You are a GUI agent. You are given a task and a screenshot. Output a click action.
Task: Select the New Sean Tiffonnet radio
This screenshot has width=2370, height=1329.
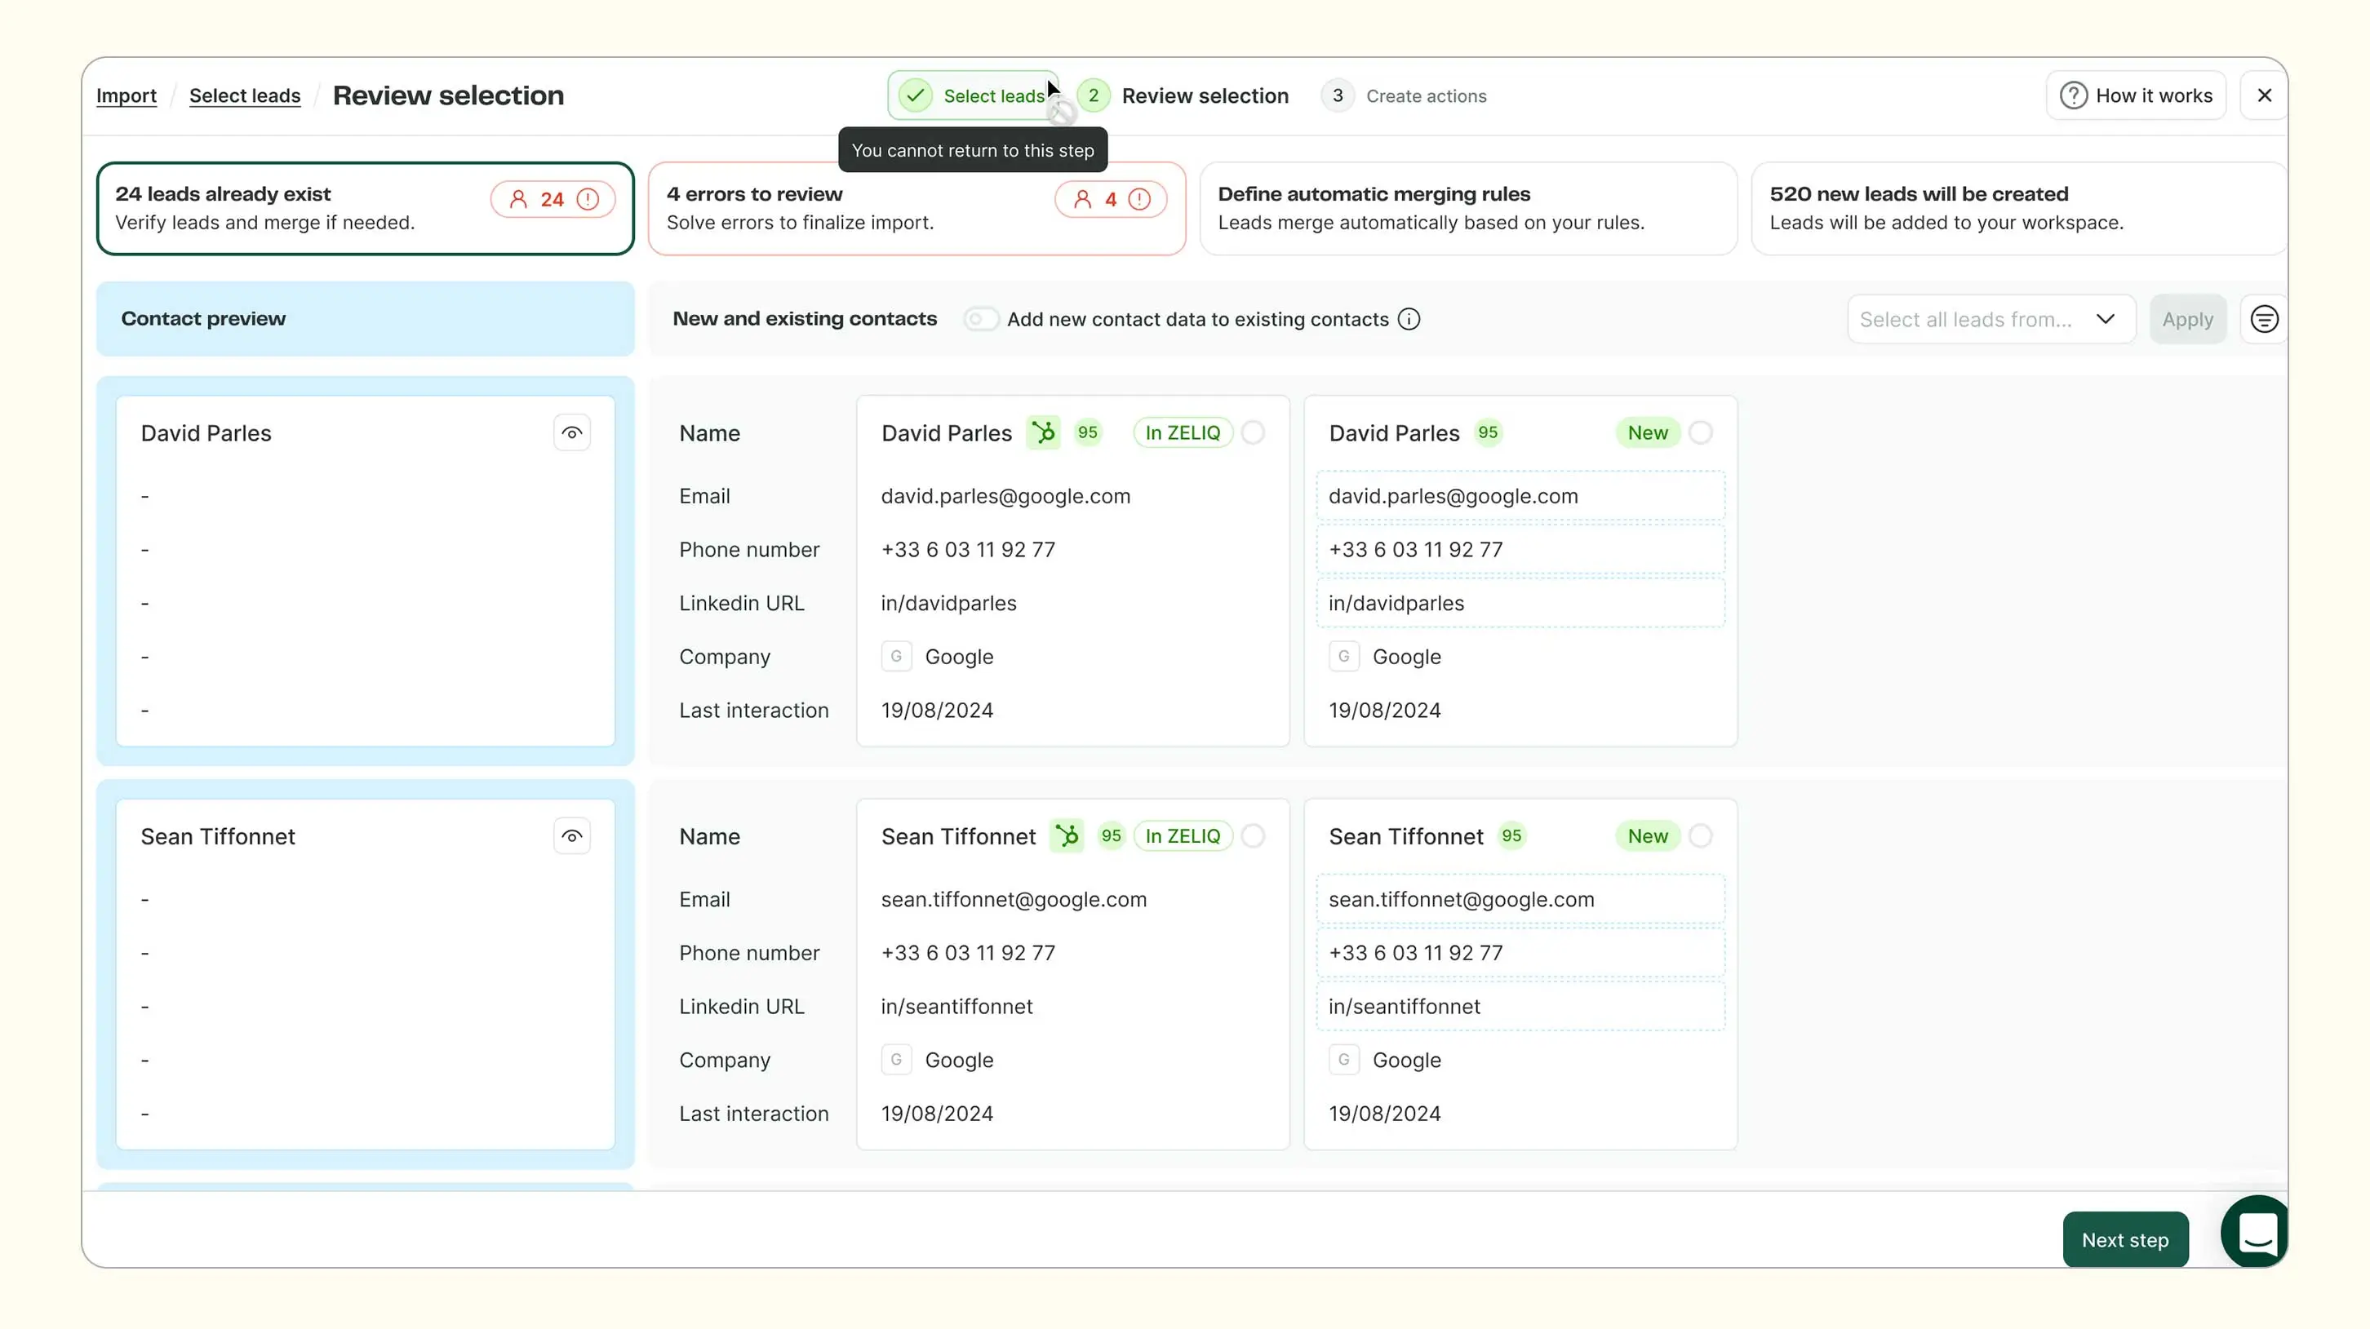coord(1700,835)
